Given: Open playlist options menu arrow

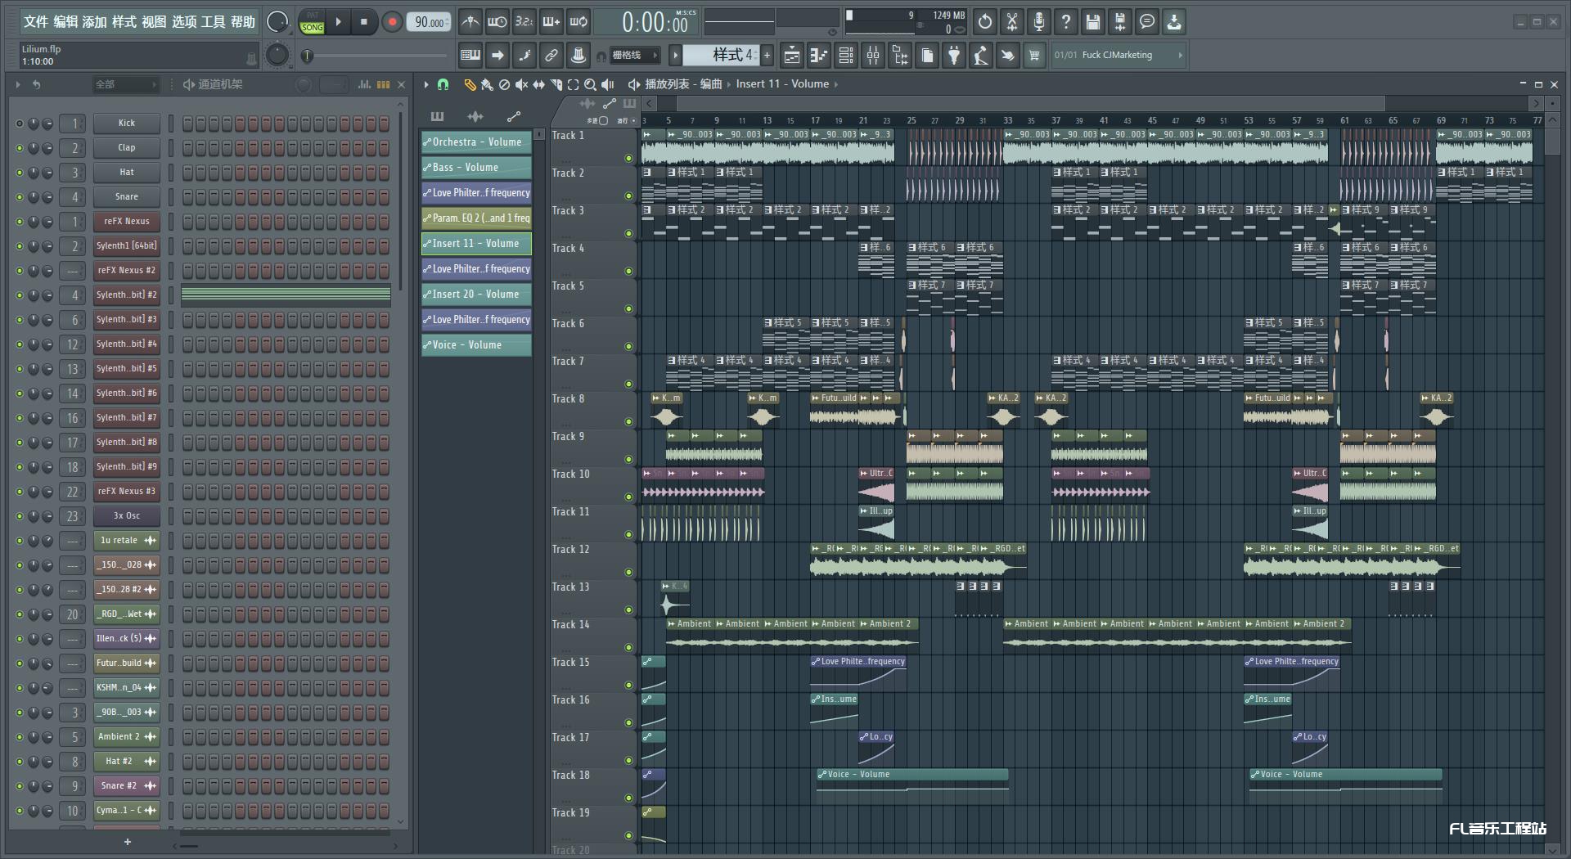Looking at the screenshot, I should 425,84.
